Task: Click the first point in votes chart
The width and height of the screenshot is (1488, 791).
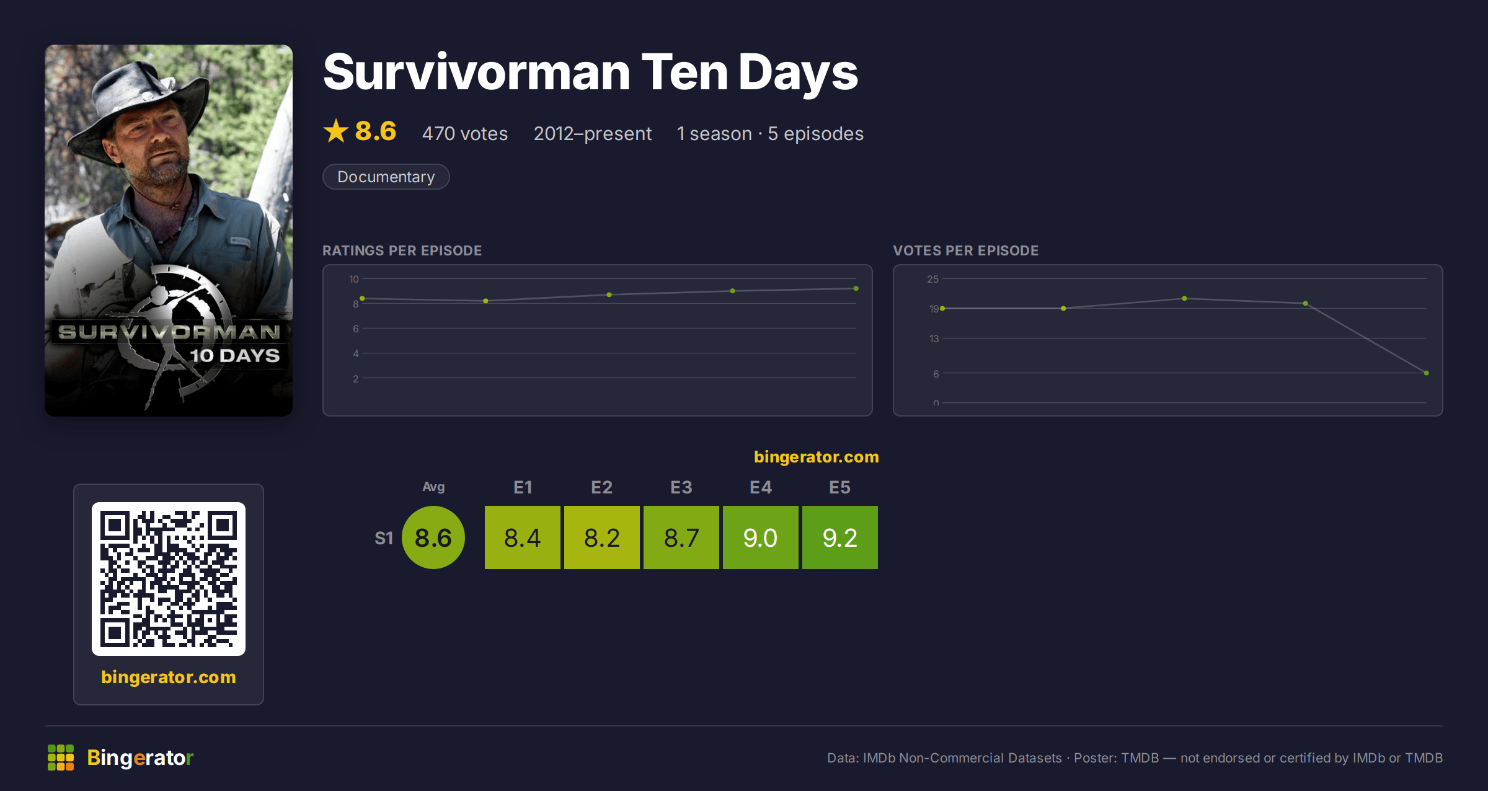Action: pos(942,308)
